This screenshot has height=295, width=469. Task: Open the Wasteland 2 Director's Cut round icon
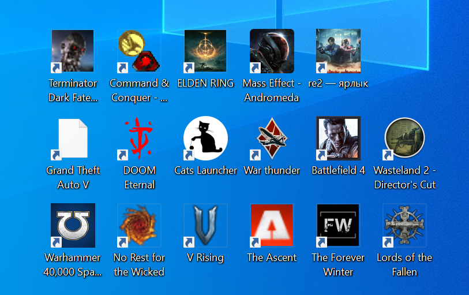(x=404, y=138)
